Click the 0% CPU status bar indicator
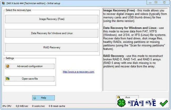Viewport: 171px width, 110px height. [7, 106]
